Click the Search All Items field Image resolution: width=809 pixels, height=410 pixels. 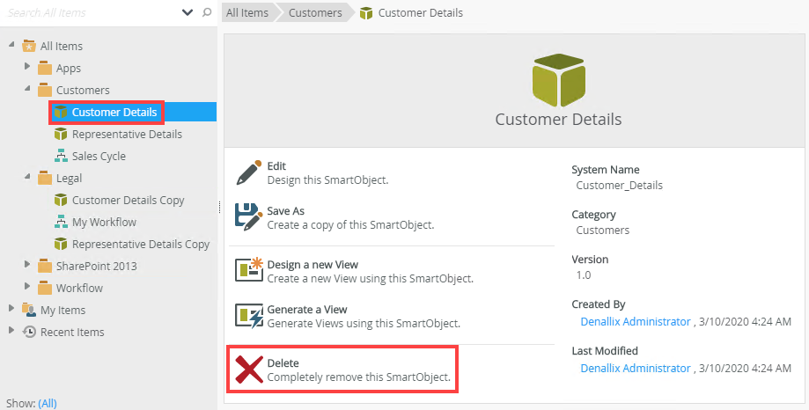pyautogui.click(x=91, y=12)
